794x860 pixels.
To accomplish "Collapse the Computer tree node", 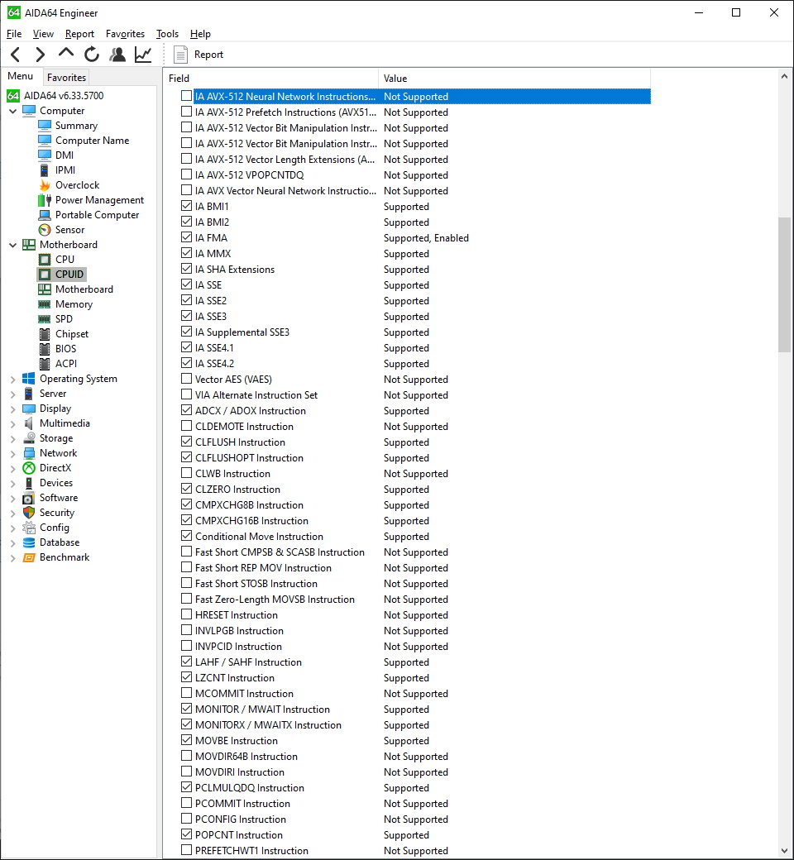I will 13,111.
